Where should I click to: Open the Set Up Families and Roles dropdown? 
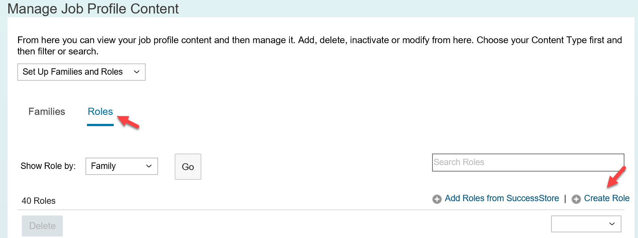coord(81,72)
